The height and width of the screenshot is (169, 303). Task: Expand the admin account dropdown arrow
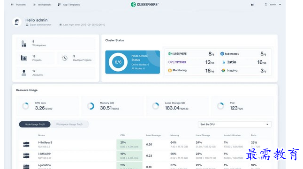click(x=280, y=4)
